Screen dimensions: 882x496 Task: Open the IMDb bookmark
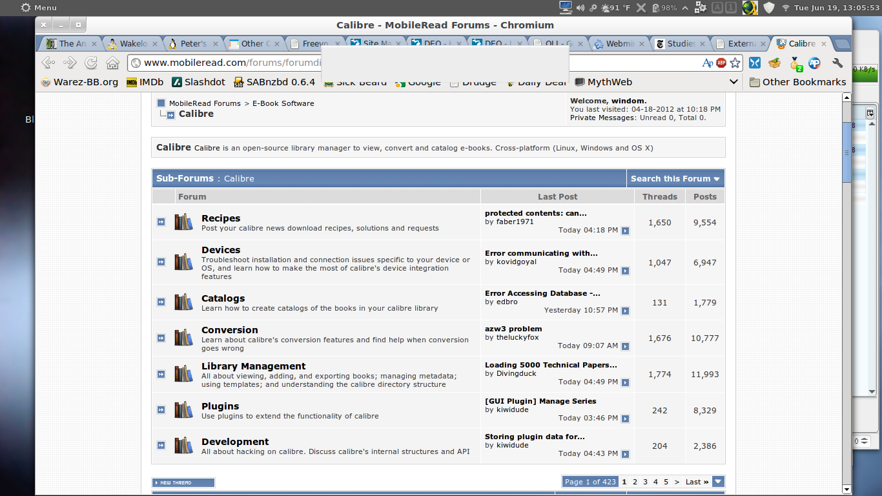pyautogui.click(x=145, y=82)
